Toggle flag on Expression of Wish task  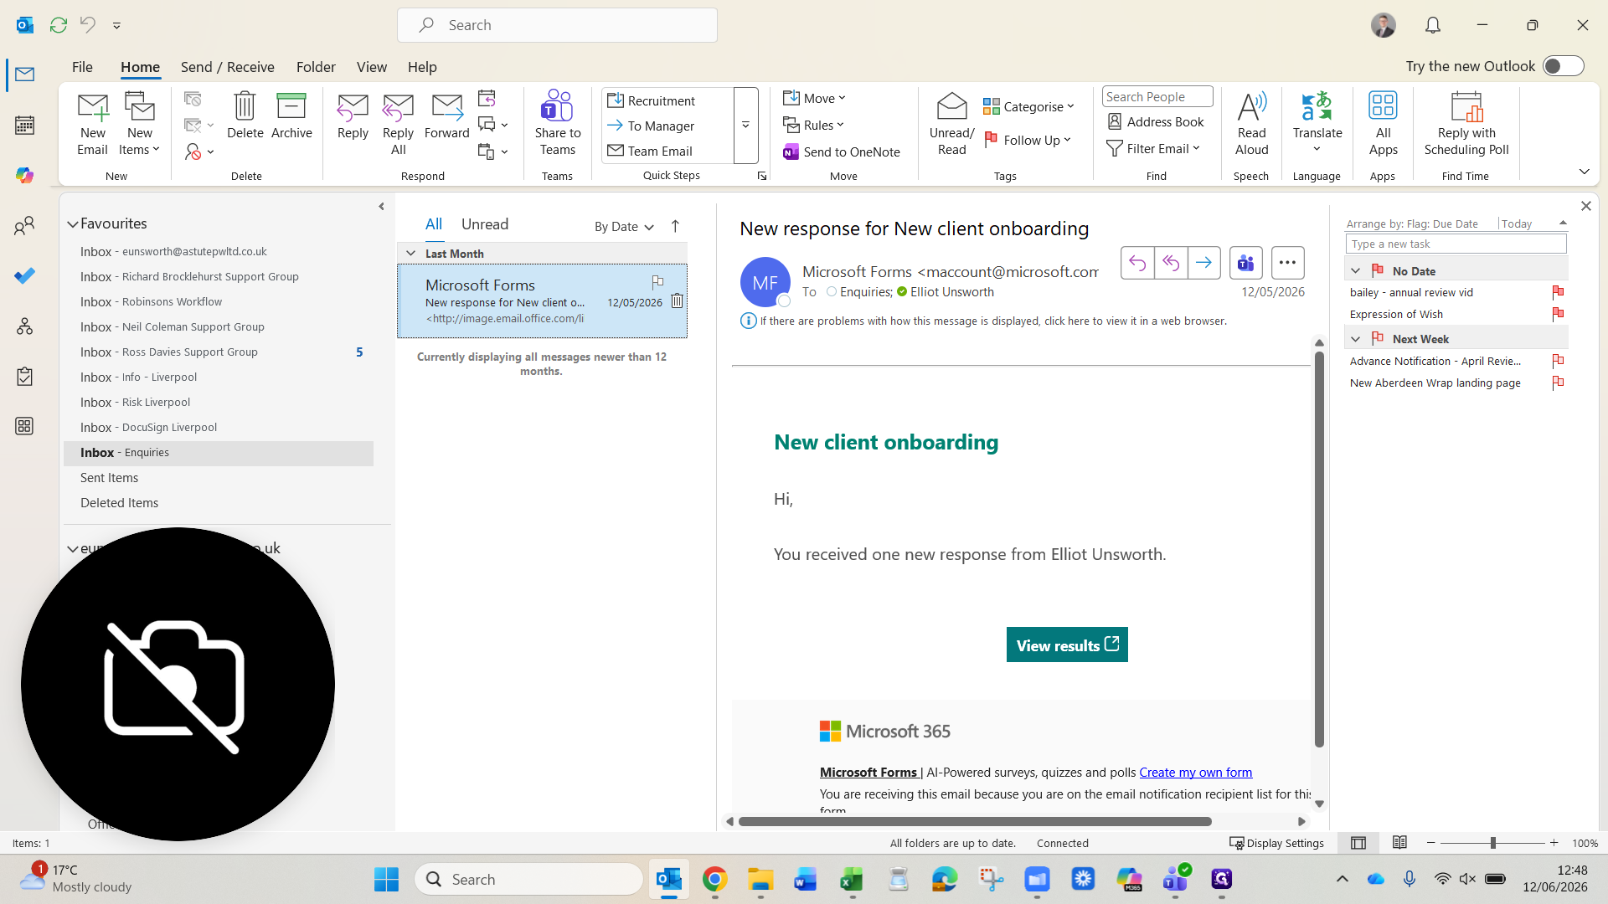1558,314
